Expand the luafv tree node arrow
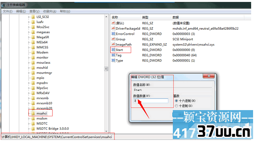Image resolution: width=255 pixels, height=141 pixels. 29,22
